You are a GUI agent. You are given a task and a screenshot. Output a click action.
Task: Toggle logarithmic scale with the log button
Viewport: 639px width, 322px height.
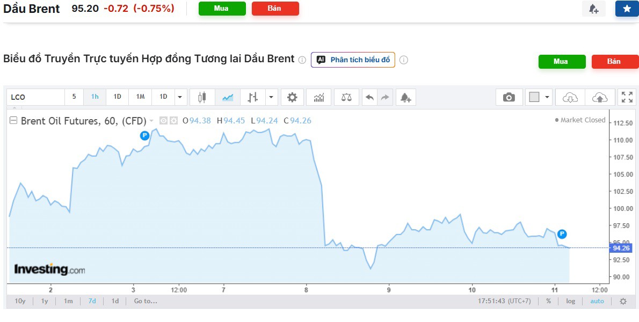pyautogui.click(x=570, y=301)
